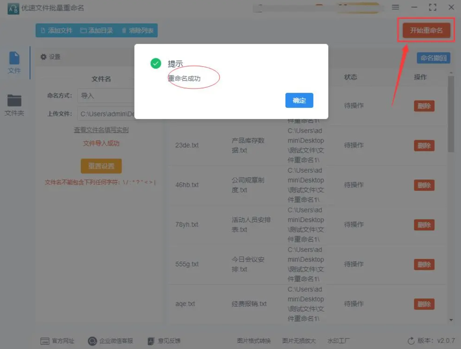Click the 重置设置 button

[101, 166]
